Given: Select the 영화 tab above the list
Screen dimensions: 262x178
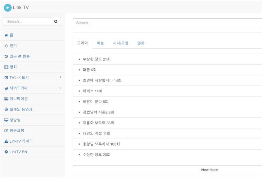Looking at the screenshot, I should (141, 43).
